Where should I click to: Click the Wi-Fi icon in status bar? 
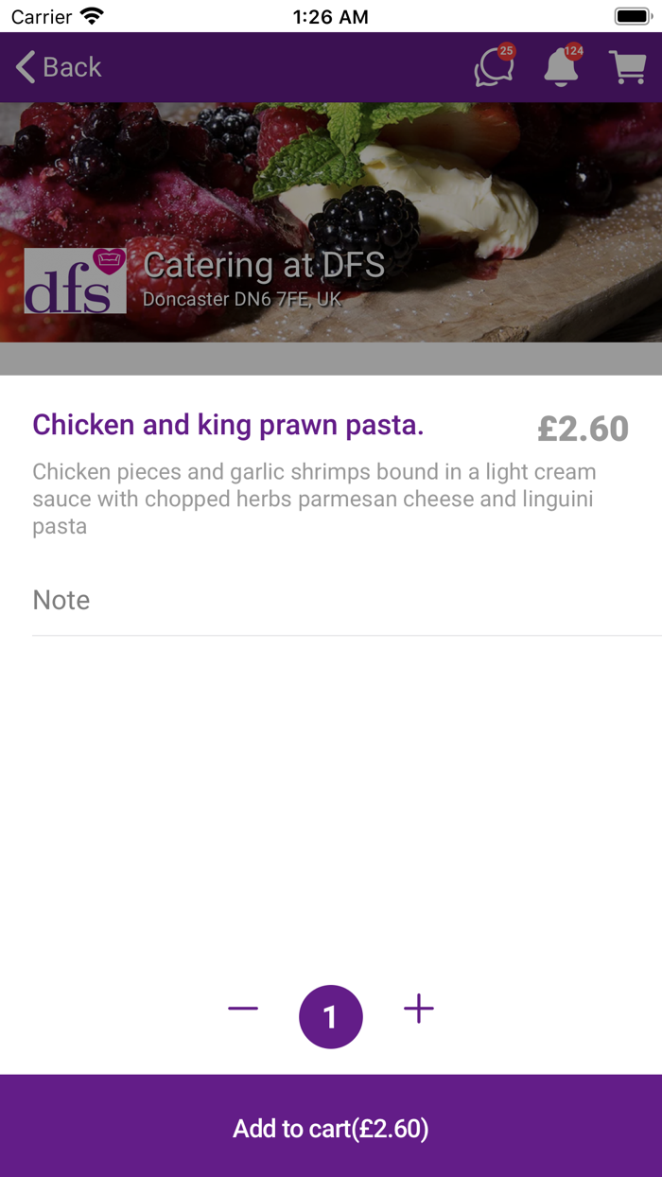[x=90, y=15]
